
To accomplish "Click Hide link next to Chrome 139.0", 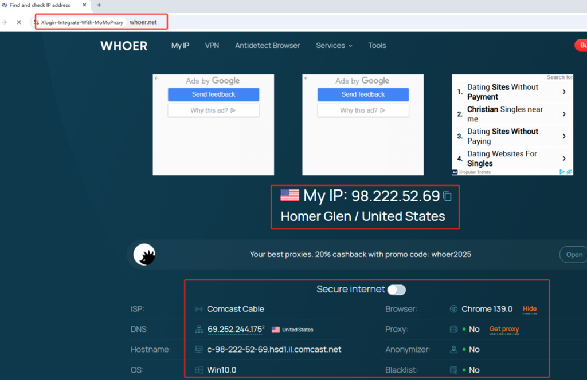I will coord(529,309).
